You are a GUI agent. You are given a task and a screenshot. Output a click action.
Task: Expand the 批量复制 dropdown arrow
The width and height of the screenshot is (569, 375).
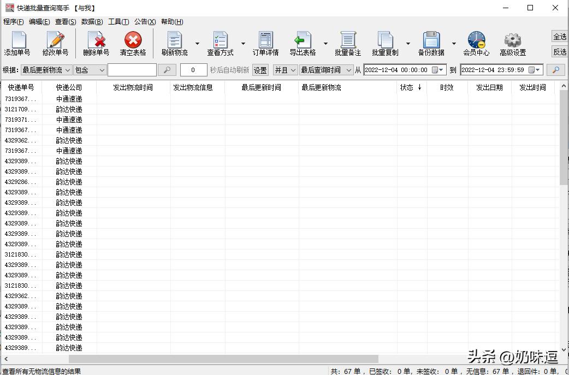tap(408, 44)
